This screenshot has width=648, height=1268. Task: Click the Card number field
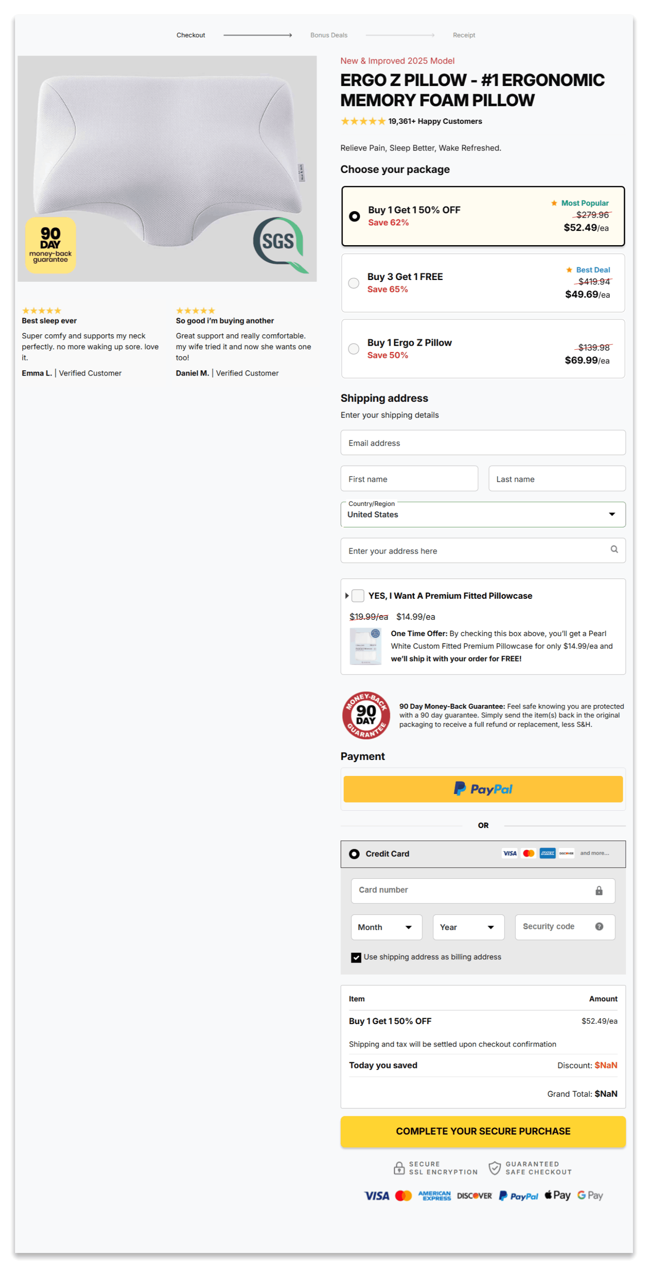tap(483, 891)
